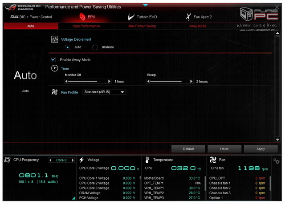
Task: Increase Sleep time with right arrow
Action: point(191,82)
